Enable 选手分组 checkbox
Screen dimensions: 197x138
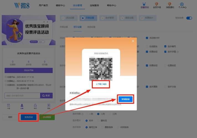point(165,87)
